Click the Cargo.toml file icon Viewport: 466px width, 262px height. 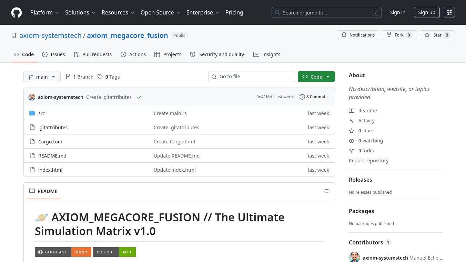point(32,141)
